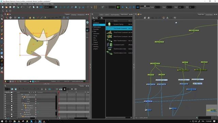Screen dimensions: 218x123
Task: Toggle the bottom timeline layer's enable checkbox
Action: tap(12, 116)
